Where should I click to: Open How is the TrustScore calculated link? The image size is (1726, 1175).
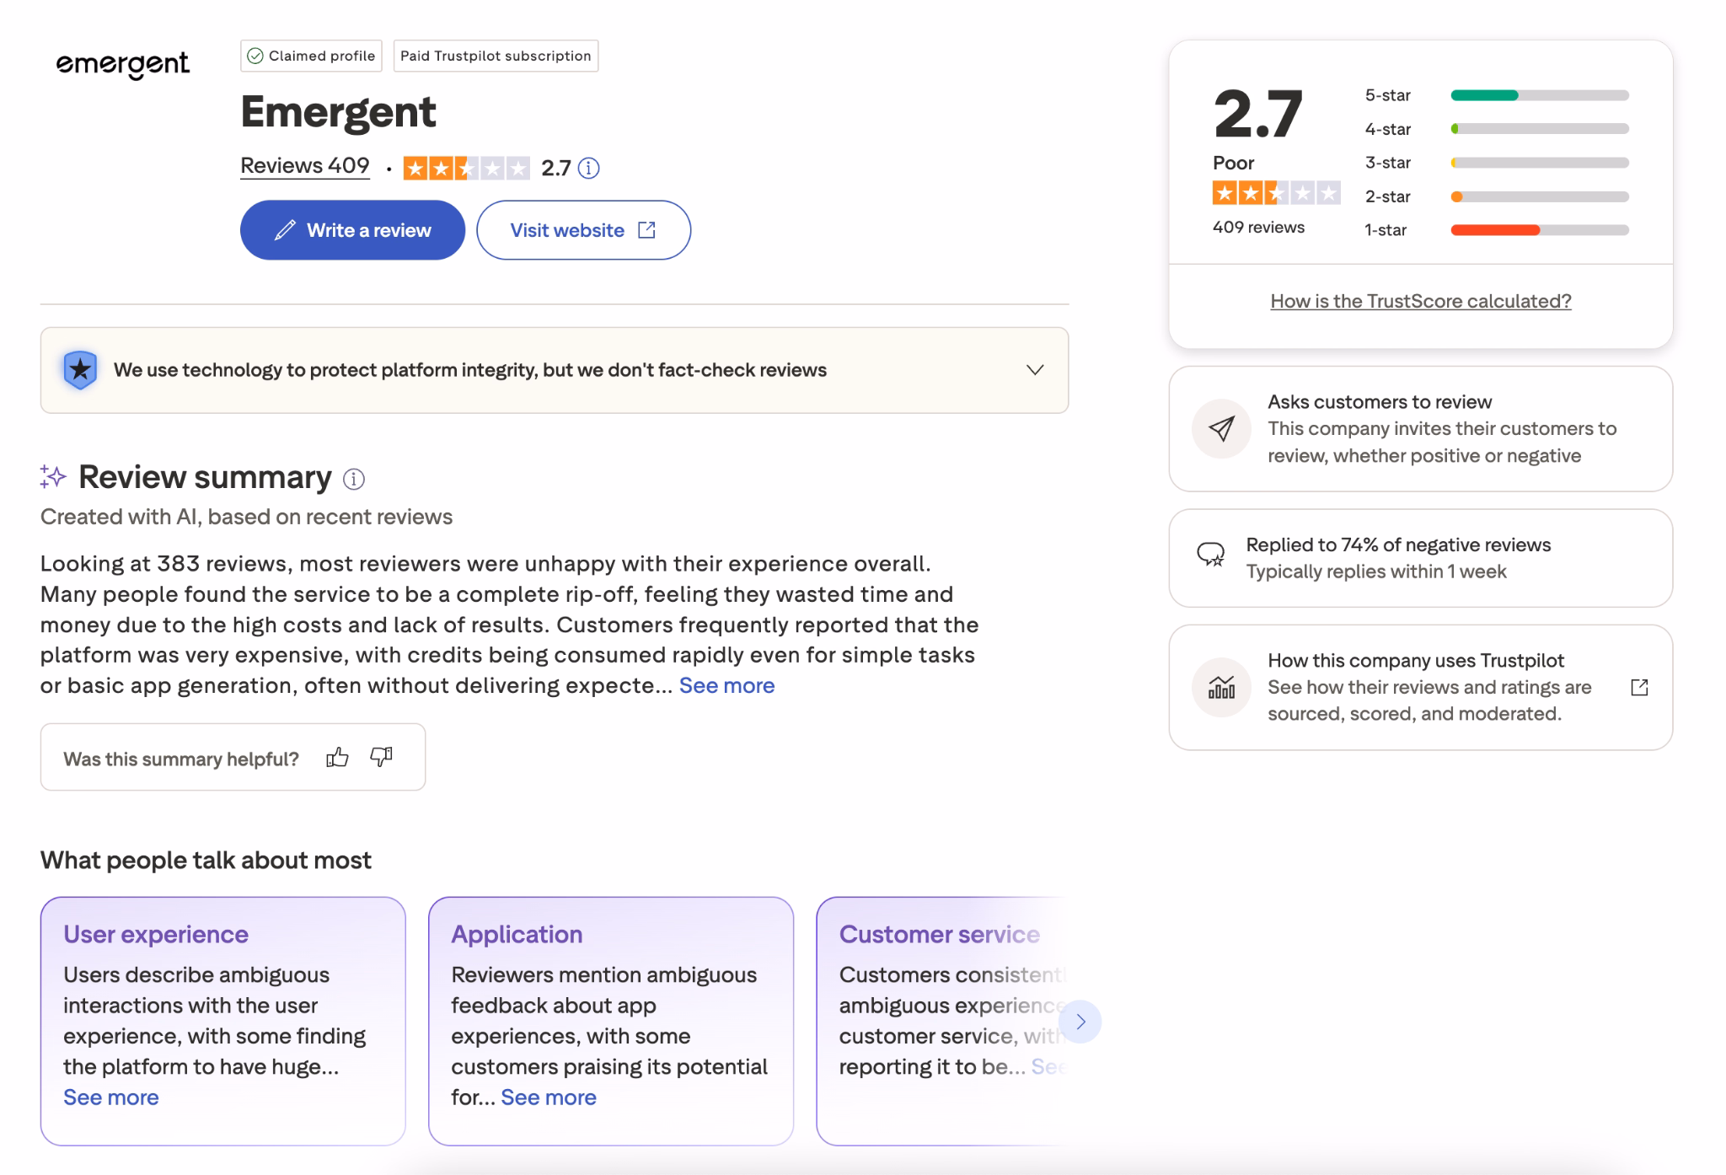(x=1420, y=301)
